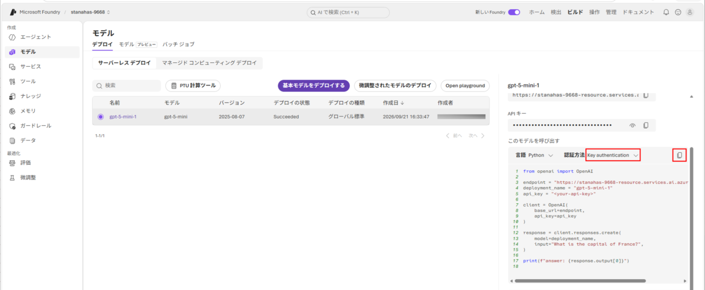The image size is (705, 290).
Task: Open the feedback smiley icon
Action: (678, 12)
